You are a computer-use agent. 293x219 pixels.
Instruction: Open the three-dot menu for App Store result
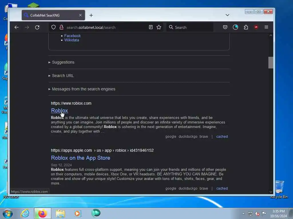pos(212,188)
